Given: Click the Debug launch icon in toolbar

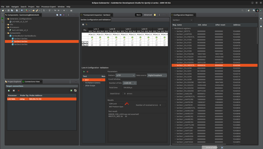Looking at the screenshot, I should 27,10.
